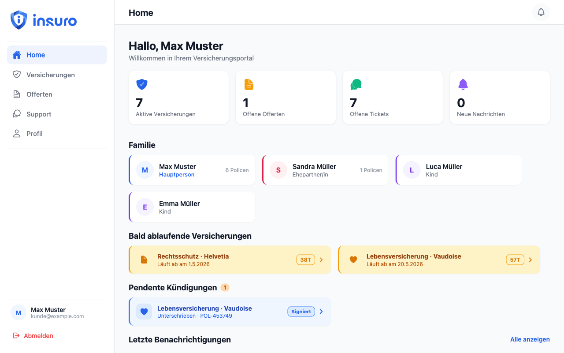
Task: Click the blue shield Aktive Versicherungen icon
Action: 141,84
